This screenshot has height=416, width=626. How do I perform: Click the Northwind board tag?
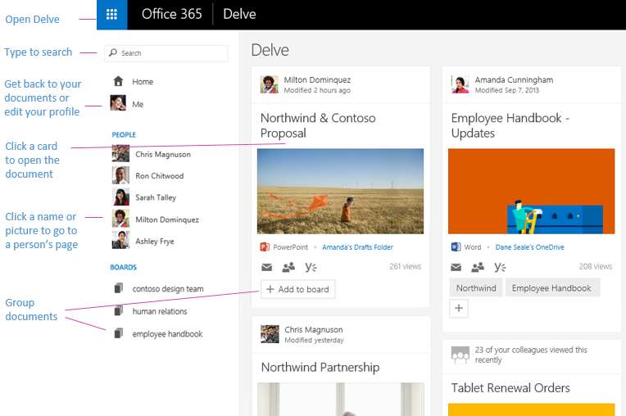coord(476,288)
